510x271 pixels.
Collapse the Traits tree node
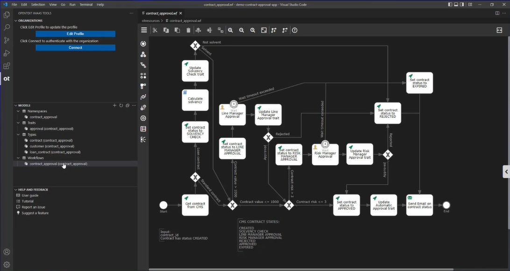click(18, 123)
